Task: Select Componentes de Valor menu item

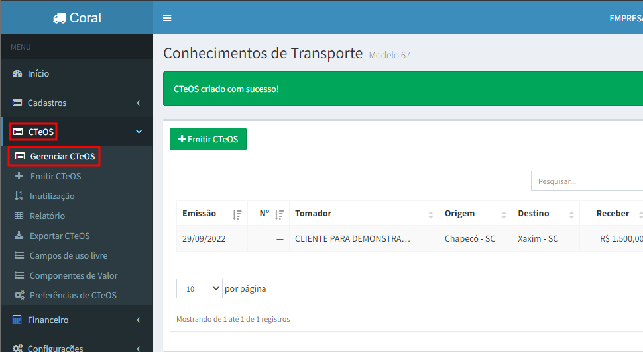Action: click(x=73, y=276)
